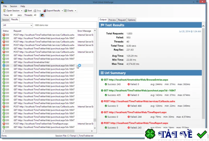Click the Error Message column header

[84, 31]
